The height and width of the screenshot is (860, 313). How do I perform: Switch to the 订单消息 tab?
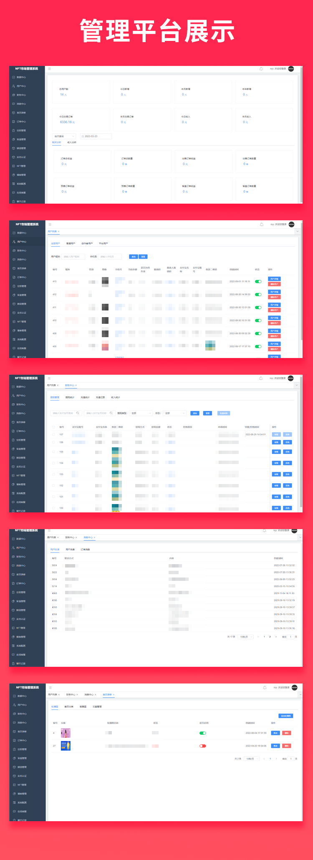(x=85, y=550)
